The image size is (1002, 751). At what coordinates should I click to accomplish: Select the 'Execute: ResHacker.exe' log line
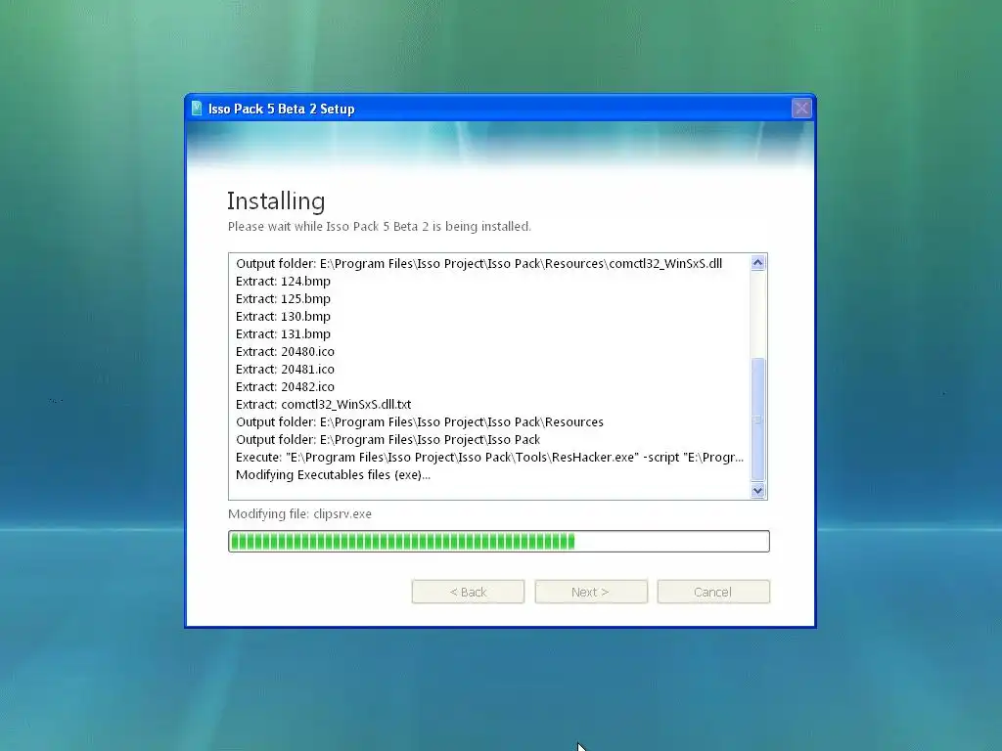point(489,458)
